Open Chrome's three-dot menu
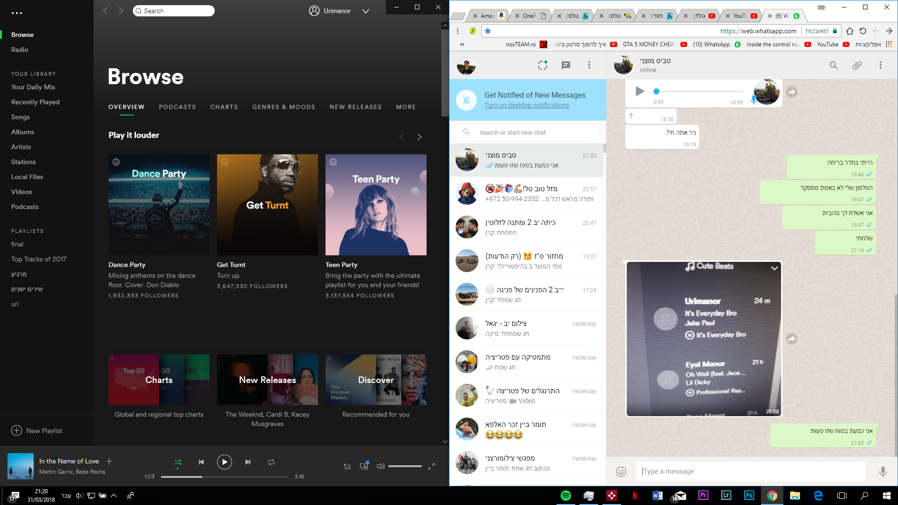This screenshot has width=898, height=505. [x=458, y=31]
